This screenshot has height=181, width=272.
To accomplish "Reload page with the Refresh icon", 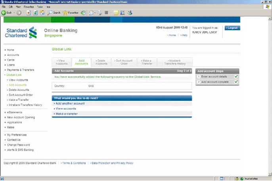I will click(x=35, y=13).
